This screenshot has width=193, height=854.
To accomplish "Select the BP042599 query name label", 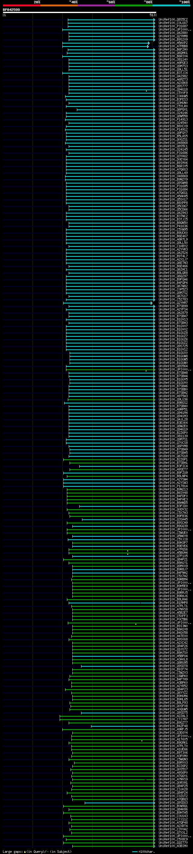I will [11, 10].
